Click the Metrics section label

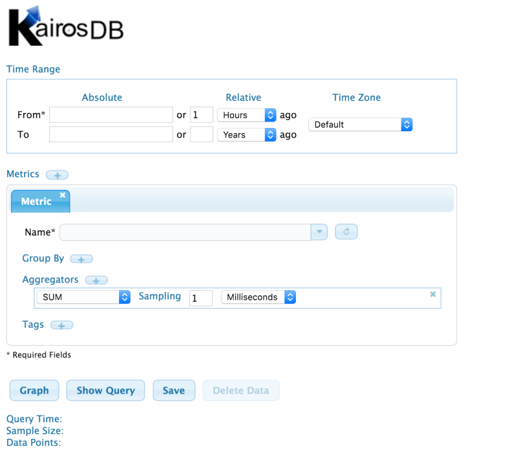(x=23, y=174)
